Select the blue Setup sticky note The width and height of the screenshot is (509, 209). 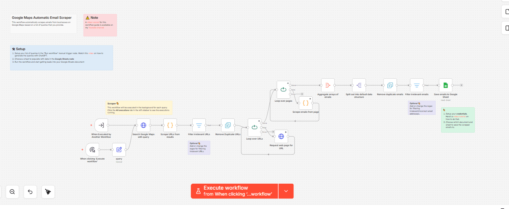click(x=61, y=58)
